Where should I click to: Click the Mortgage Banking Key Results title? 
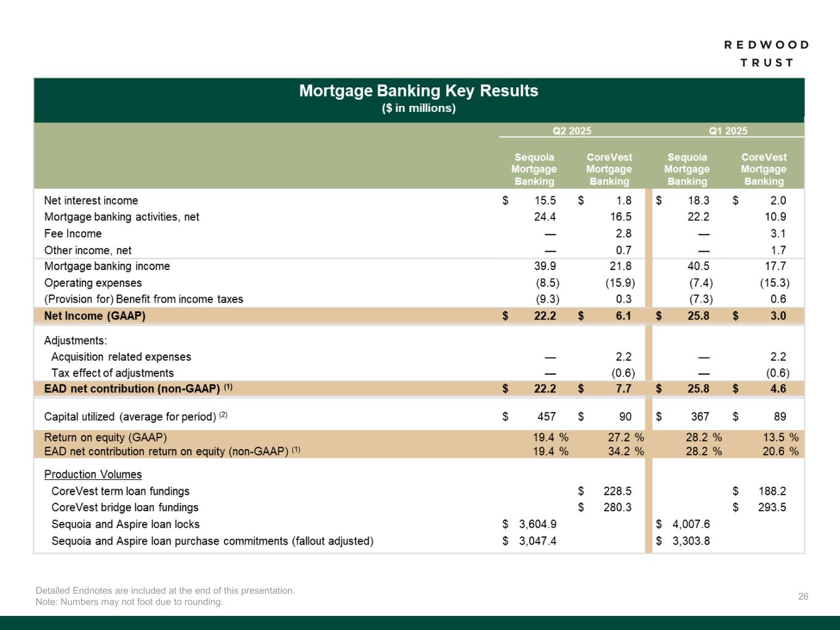(418, 91)
